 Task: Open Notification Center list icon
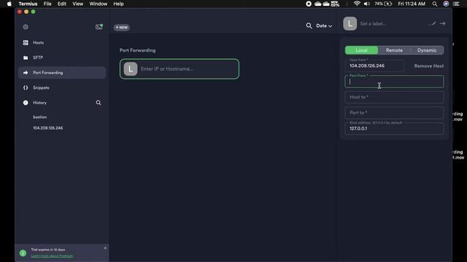click(456, 4)
